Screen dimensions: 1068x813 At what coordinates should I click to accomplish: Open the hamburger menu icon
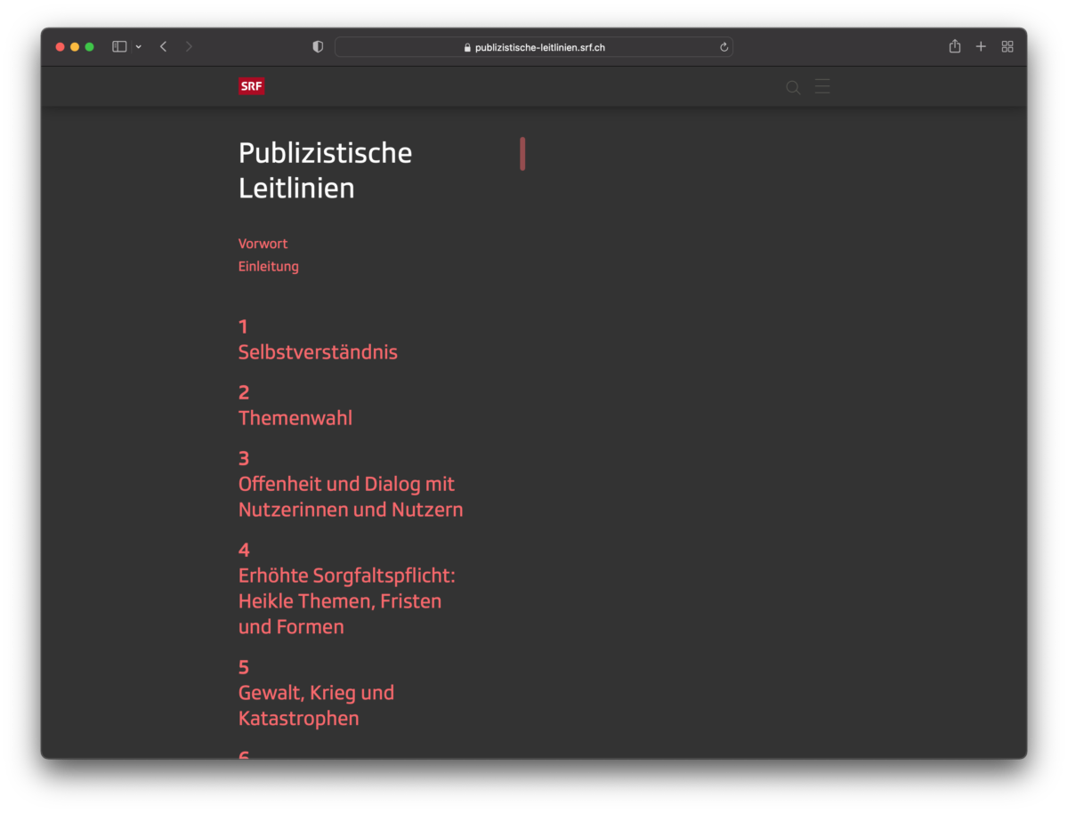pyautogui.click(x=822, y=86)
